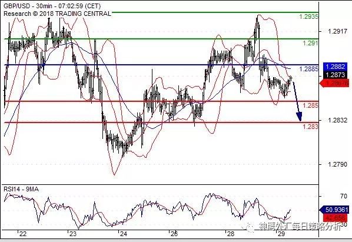Viewport: 352px width, 242px height.
Task: Click the red current price marker
Action: 334,83
